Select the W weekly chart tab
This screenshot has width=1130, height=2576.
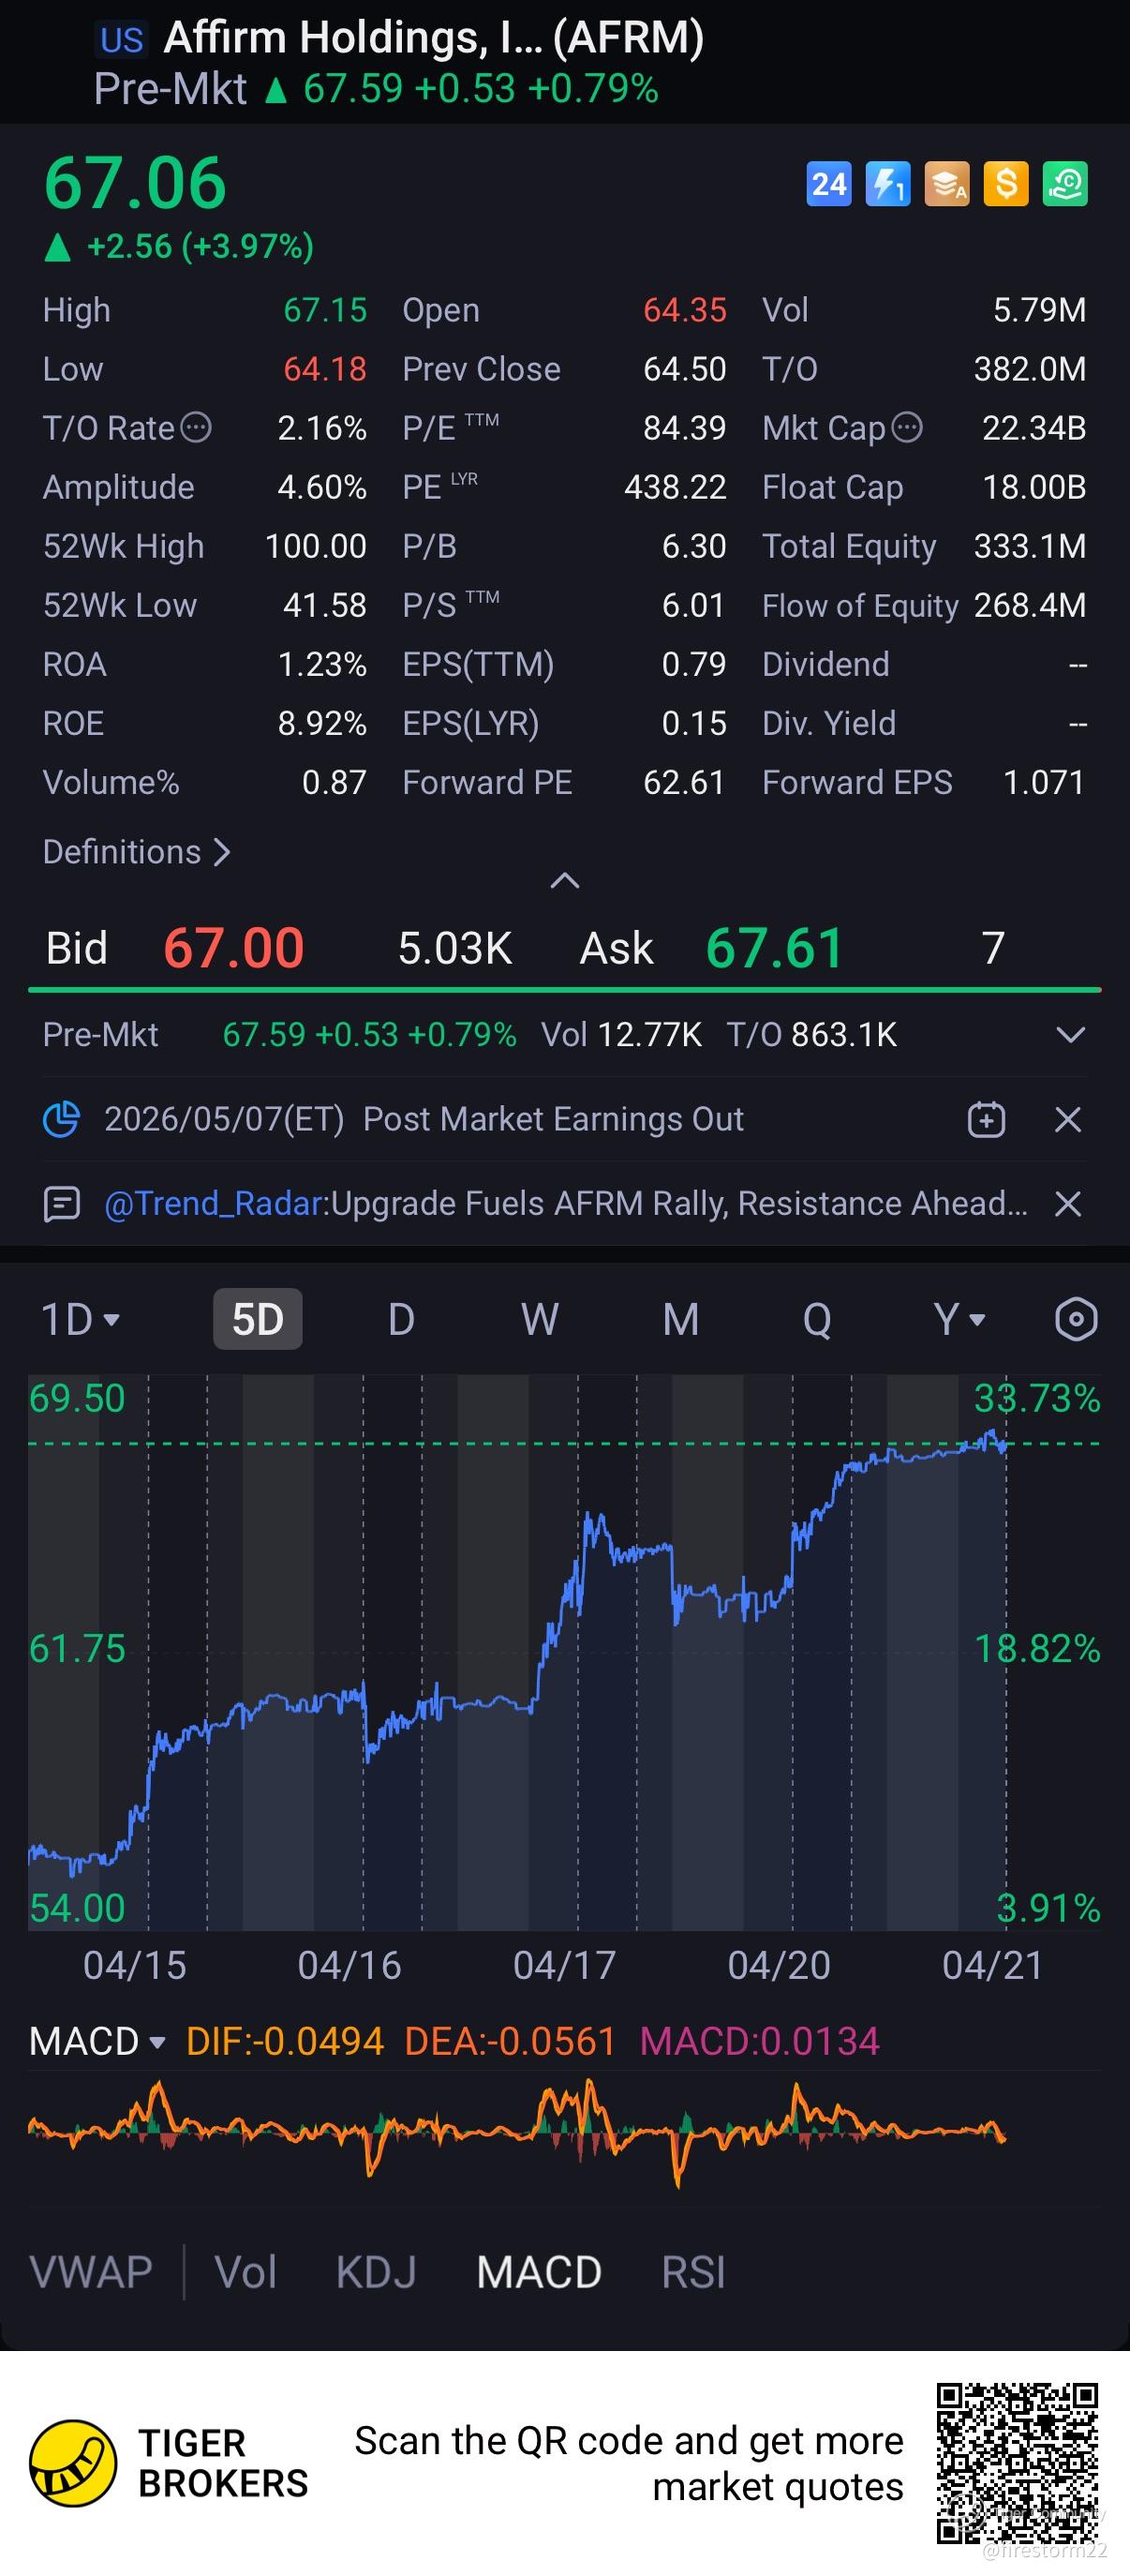pos(540,1319)
